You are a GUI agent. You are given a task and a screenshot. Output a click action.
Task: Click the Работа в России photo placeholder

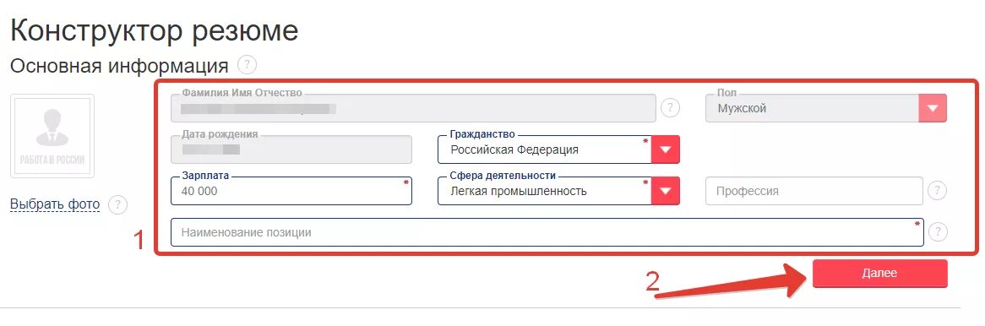click(x=52, y=136)
